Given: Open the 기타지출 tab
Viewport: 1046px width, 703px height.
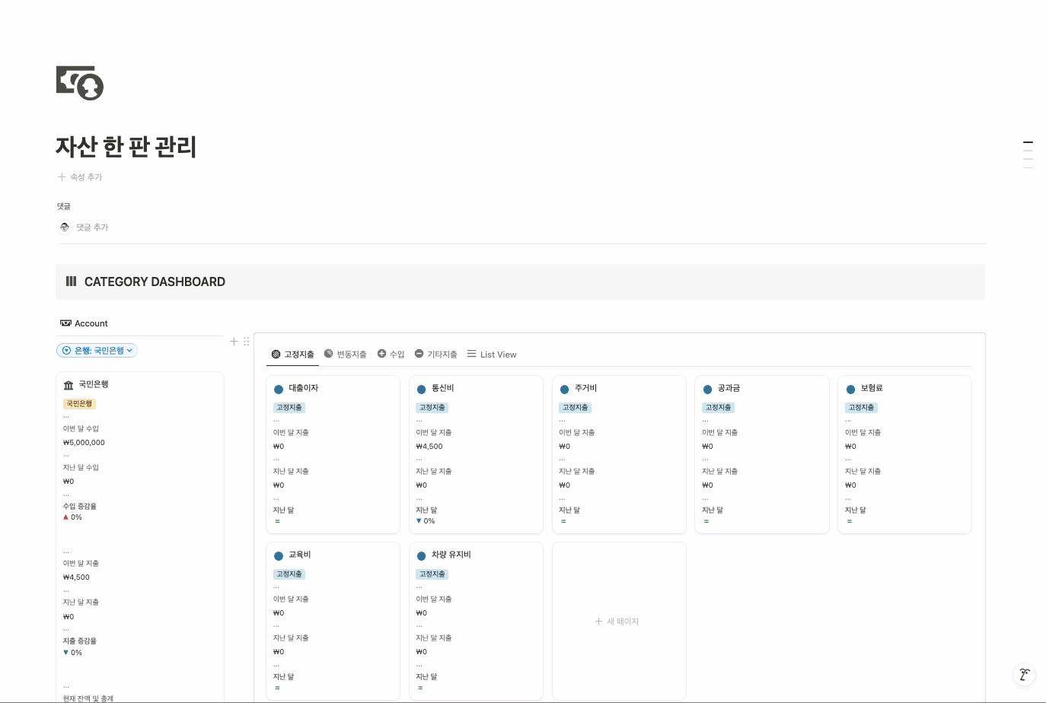Looking at the screenshot, I should point(436,355).
